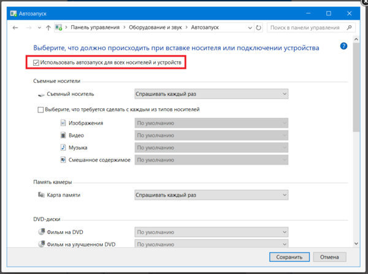Click the vertical scrollbar thumb
This screenshot has width=368, height=274.
[356, 87]
